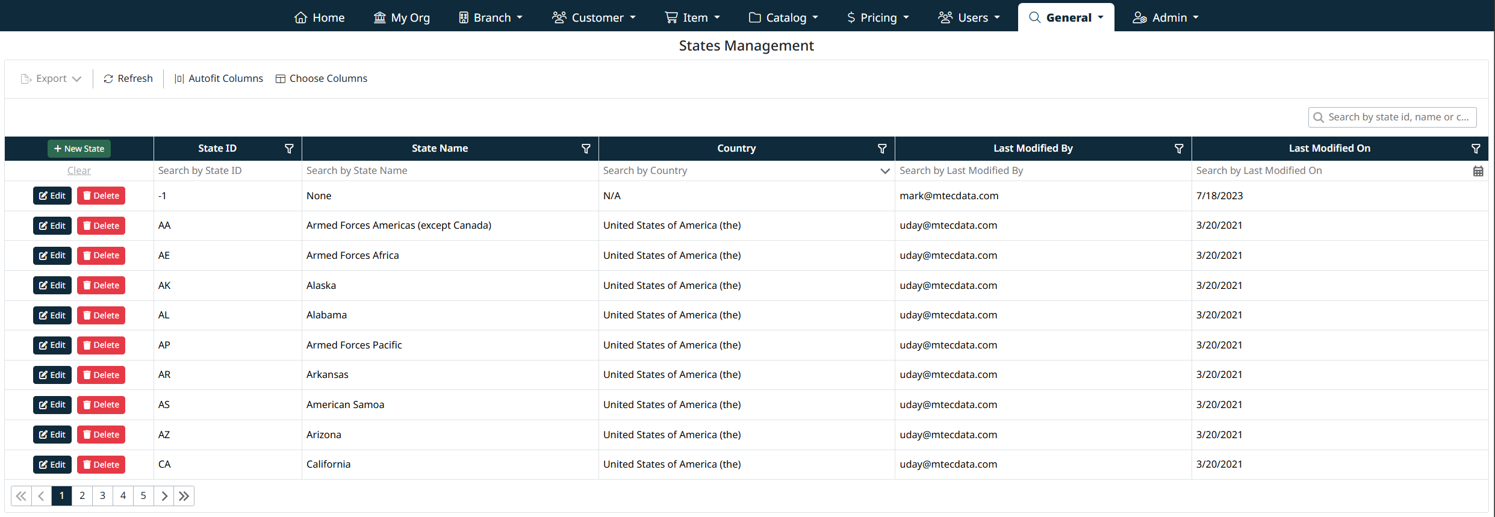Delete the Alaska state row
The image size is (1495, 517).
click(x=101, y=285)
